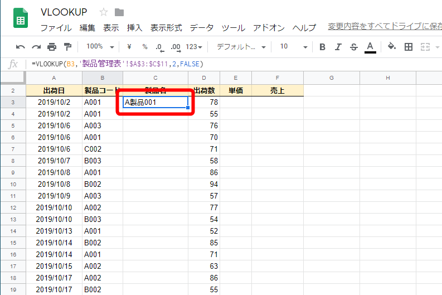Click the changes saved to Drive link
The image size is (442, 295).
pyautogui.click(x=385, y=26)
